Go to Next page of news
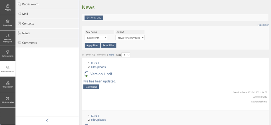271x125 pixels. tap(111, 55)
